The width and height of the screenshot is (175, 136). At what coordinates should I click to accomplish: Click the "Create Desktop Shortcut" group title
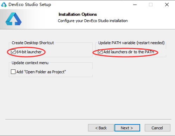click(x=33, y=43)
